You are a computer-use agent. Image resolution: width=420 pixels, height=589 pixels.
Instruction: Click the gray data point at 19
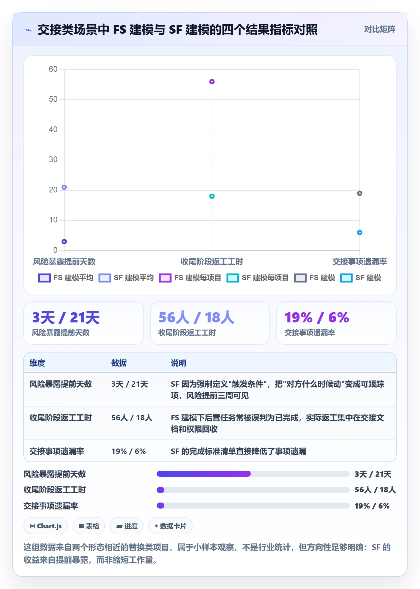coord(359,193)
